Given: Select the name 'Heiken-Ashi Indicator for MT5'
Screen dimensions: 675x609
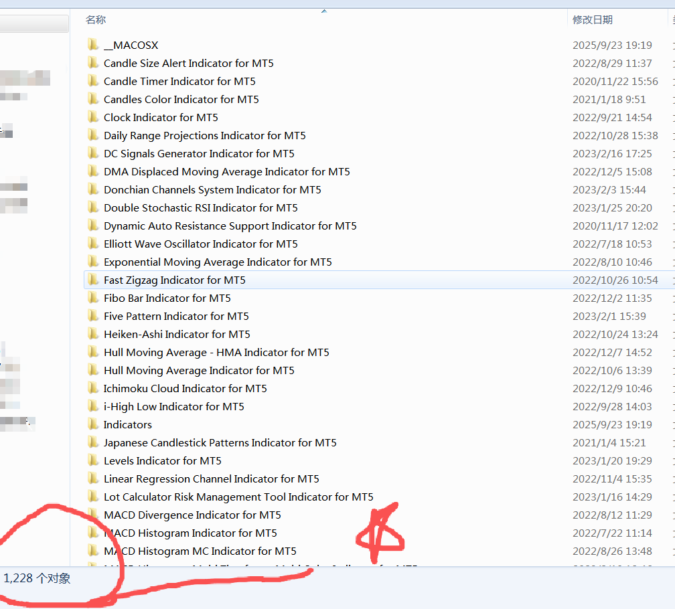Looking at the screenshot, I should pyautogui.click(x=177, y=334).
